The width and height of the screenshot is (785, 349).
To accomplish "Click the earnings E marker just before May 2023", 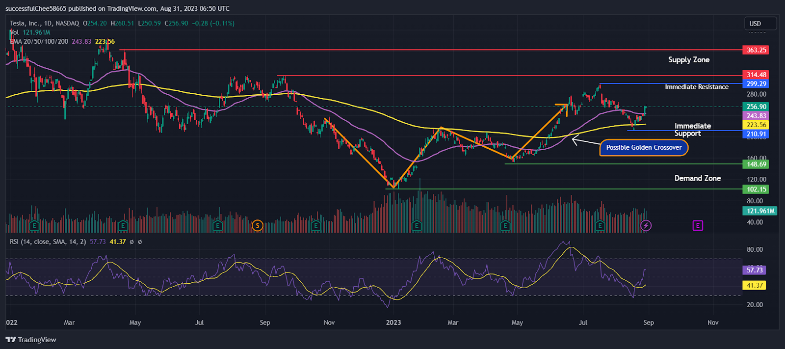I will tap(505, 226).
